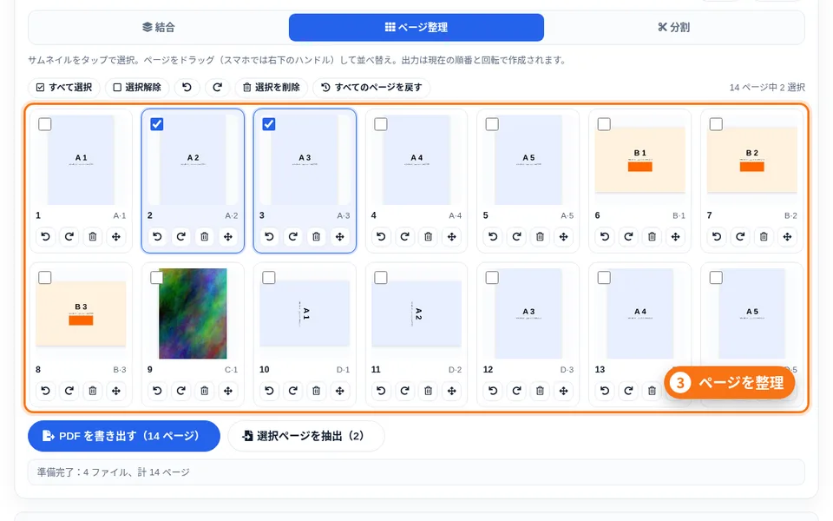
Task: Click the '14 ページ中 2 選択' counter text
Action: coord(767,87)
